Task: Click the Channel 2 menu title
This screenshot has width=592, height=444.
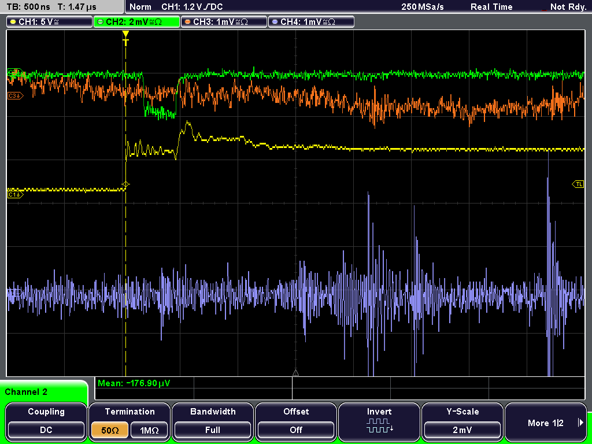Action: tap(26, 392)
